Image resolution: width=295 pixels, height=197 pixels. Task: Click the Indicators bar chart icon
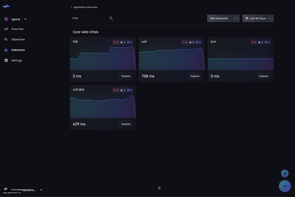point(6,50)
